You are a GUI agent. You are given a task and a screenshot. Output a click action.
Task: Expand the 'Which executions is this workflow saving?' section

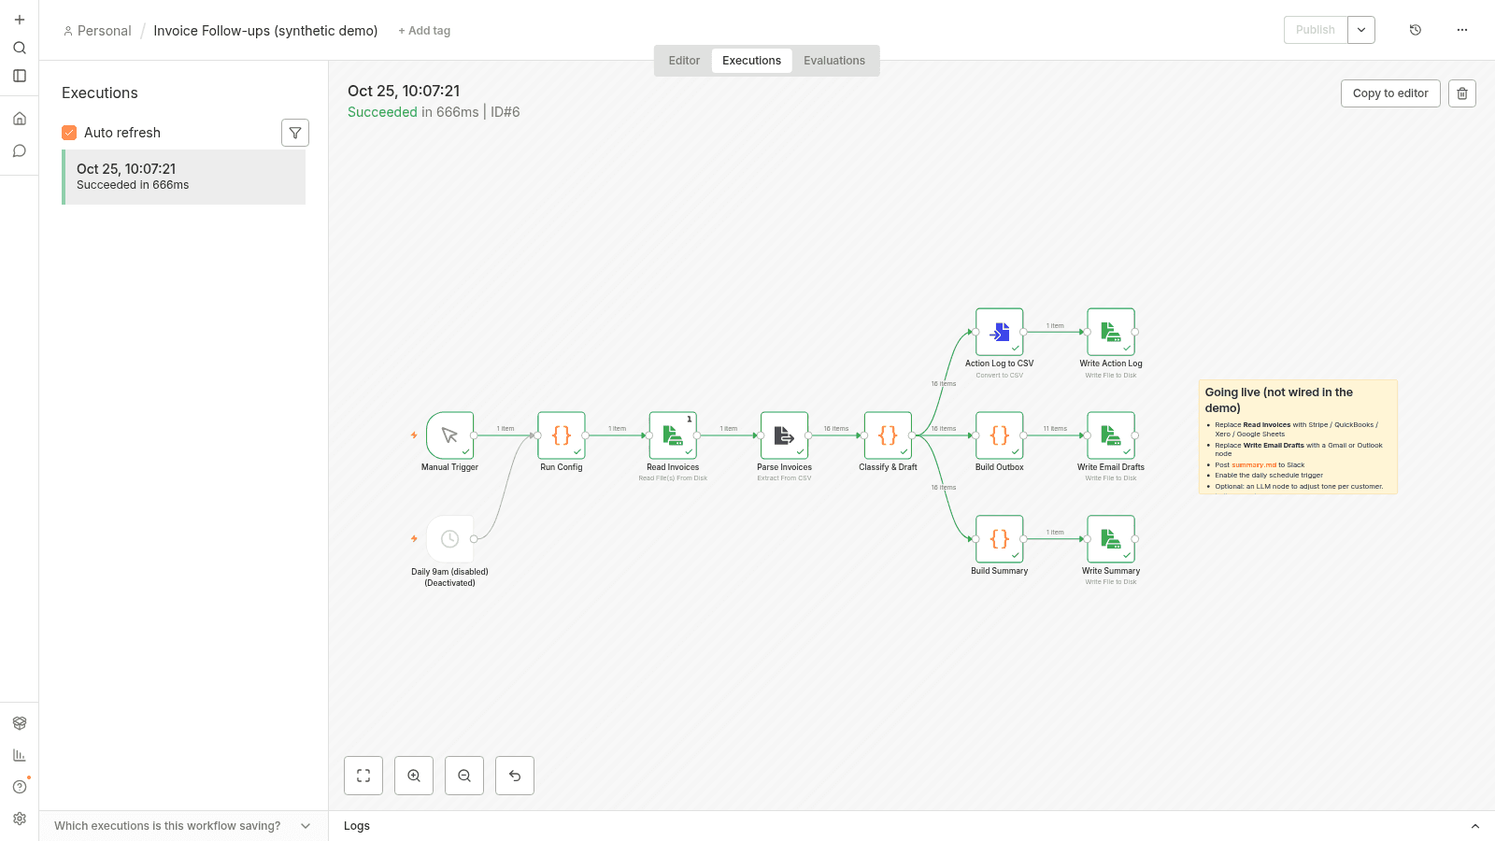(x=183, y=826)
